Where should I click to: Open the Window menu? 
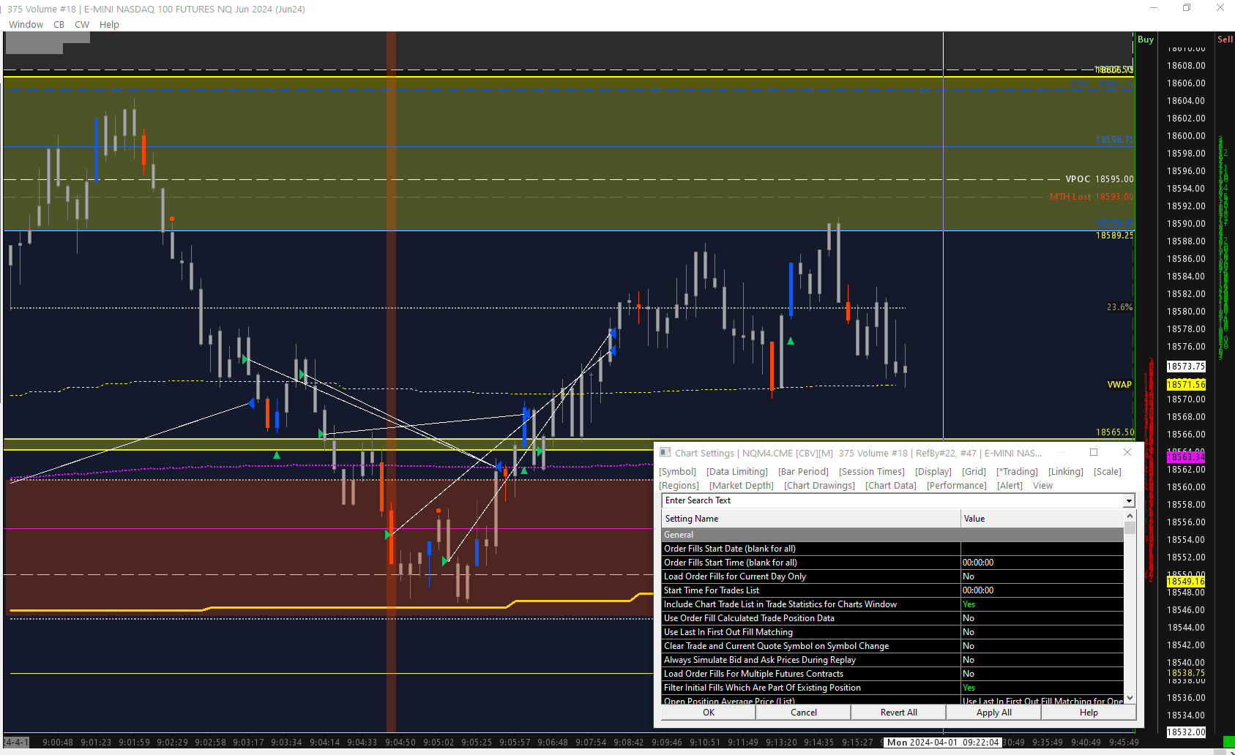point(26,24)
